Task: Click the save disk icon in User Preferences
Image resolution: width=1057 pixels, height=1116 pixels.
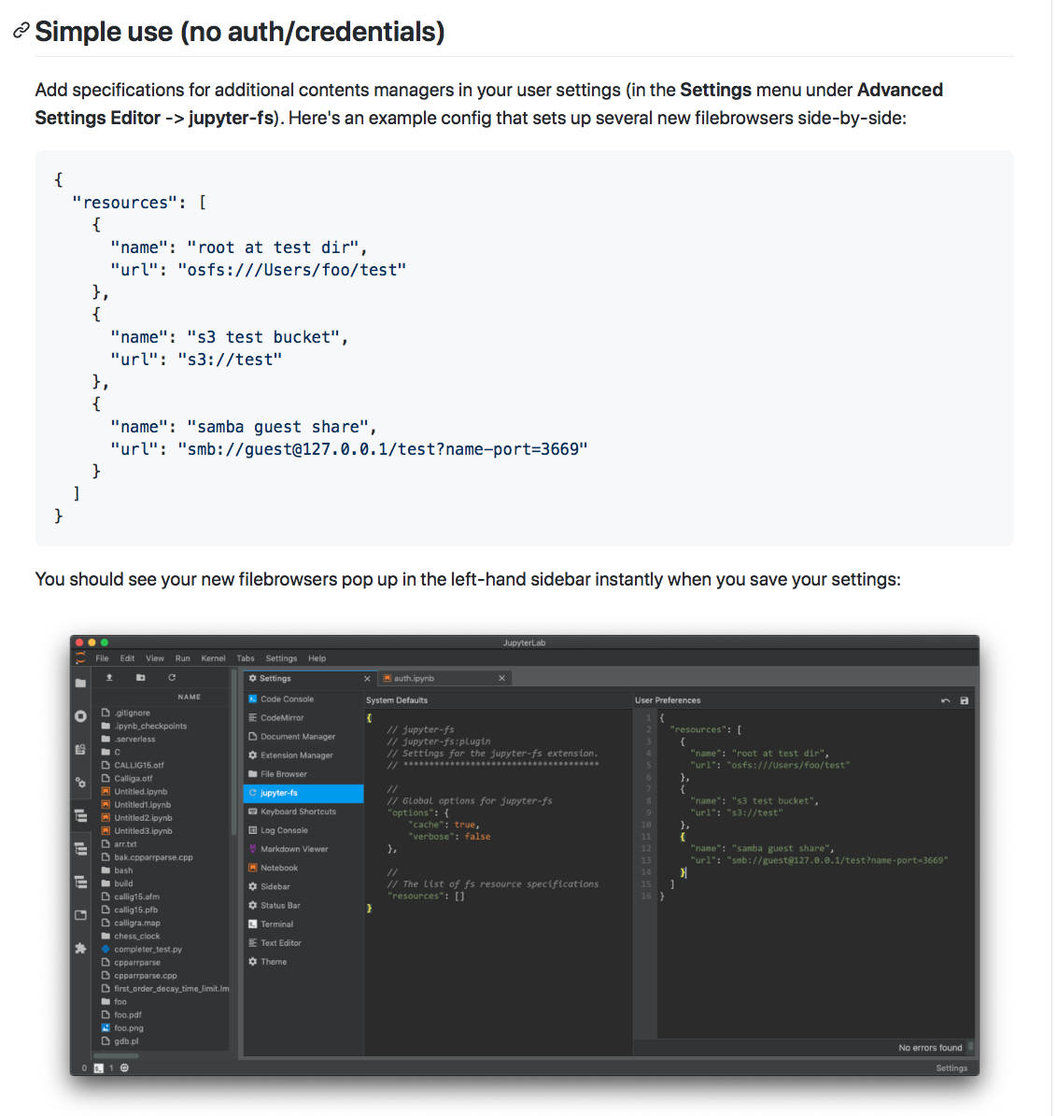Action: pyautogui.click(x=965, y=700)
